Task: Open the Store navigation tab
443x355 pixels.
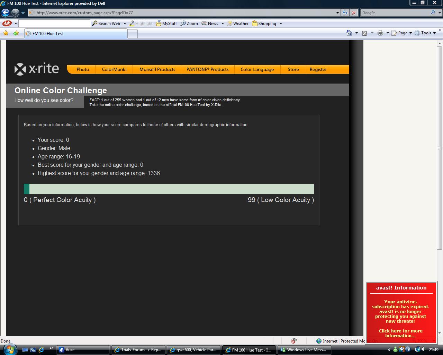Action: [x=293, y=69]
